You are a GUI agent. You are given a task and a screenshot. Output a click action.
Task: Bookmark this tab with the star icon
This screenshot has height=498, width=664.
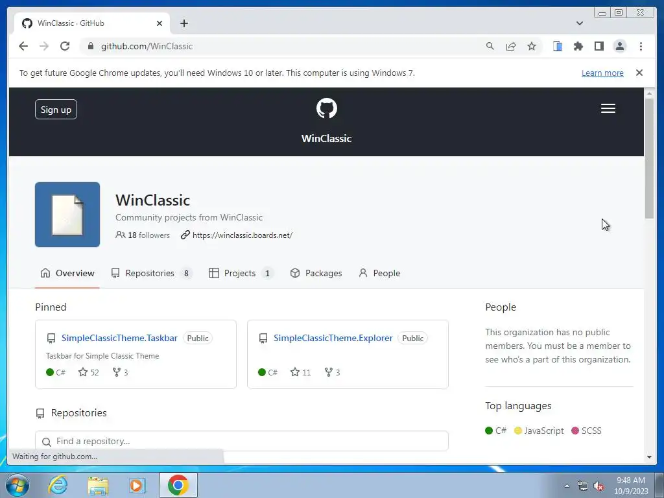pyautogui.click(x=532, y=46)
